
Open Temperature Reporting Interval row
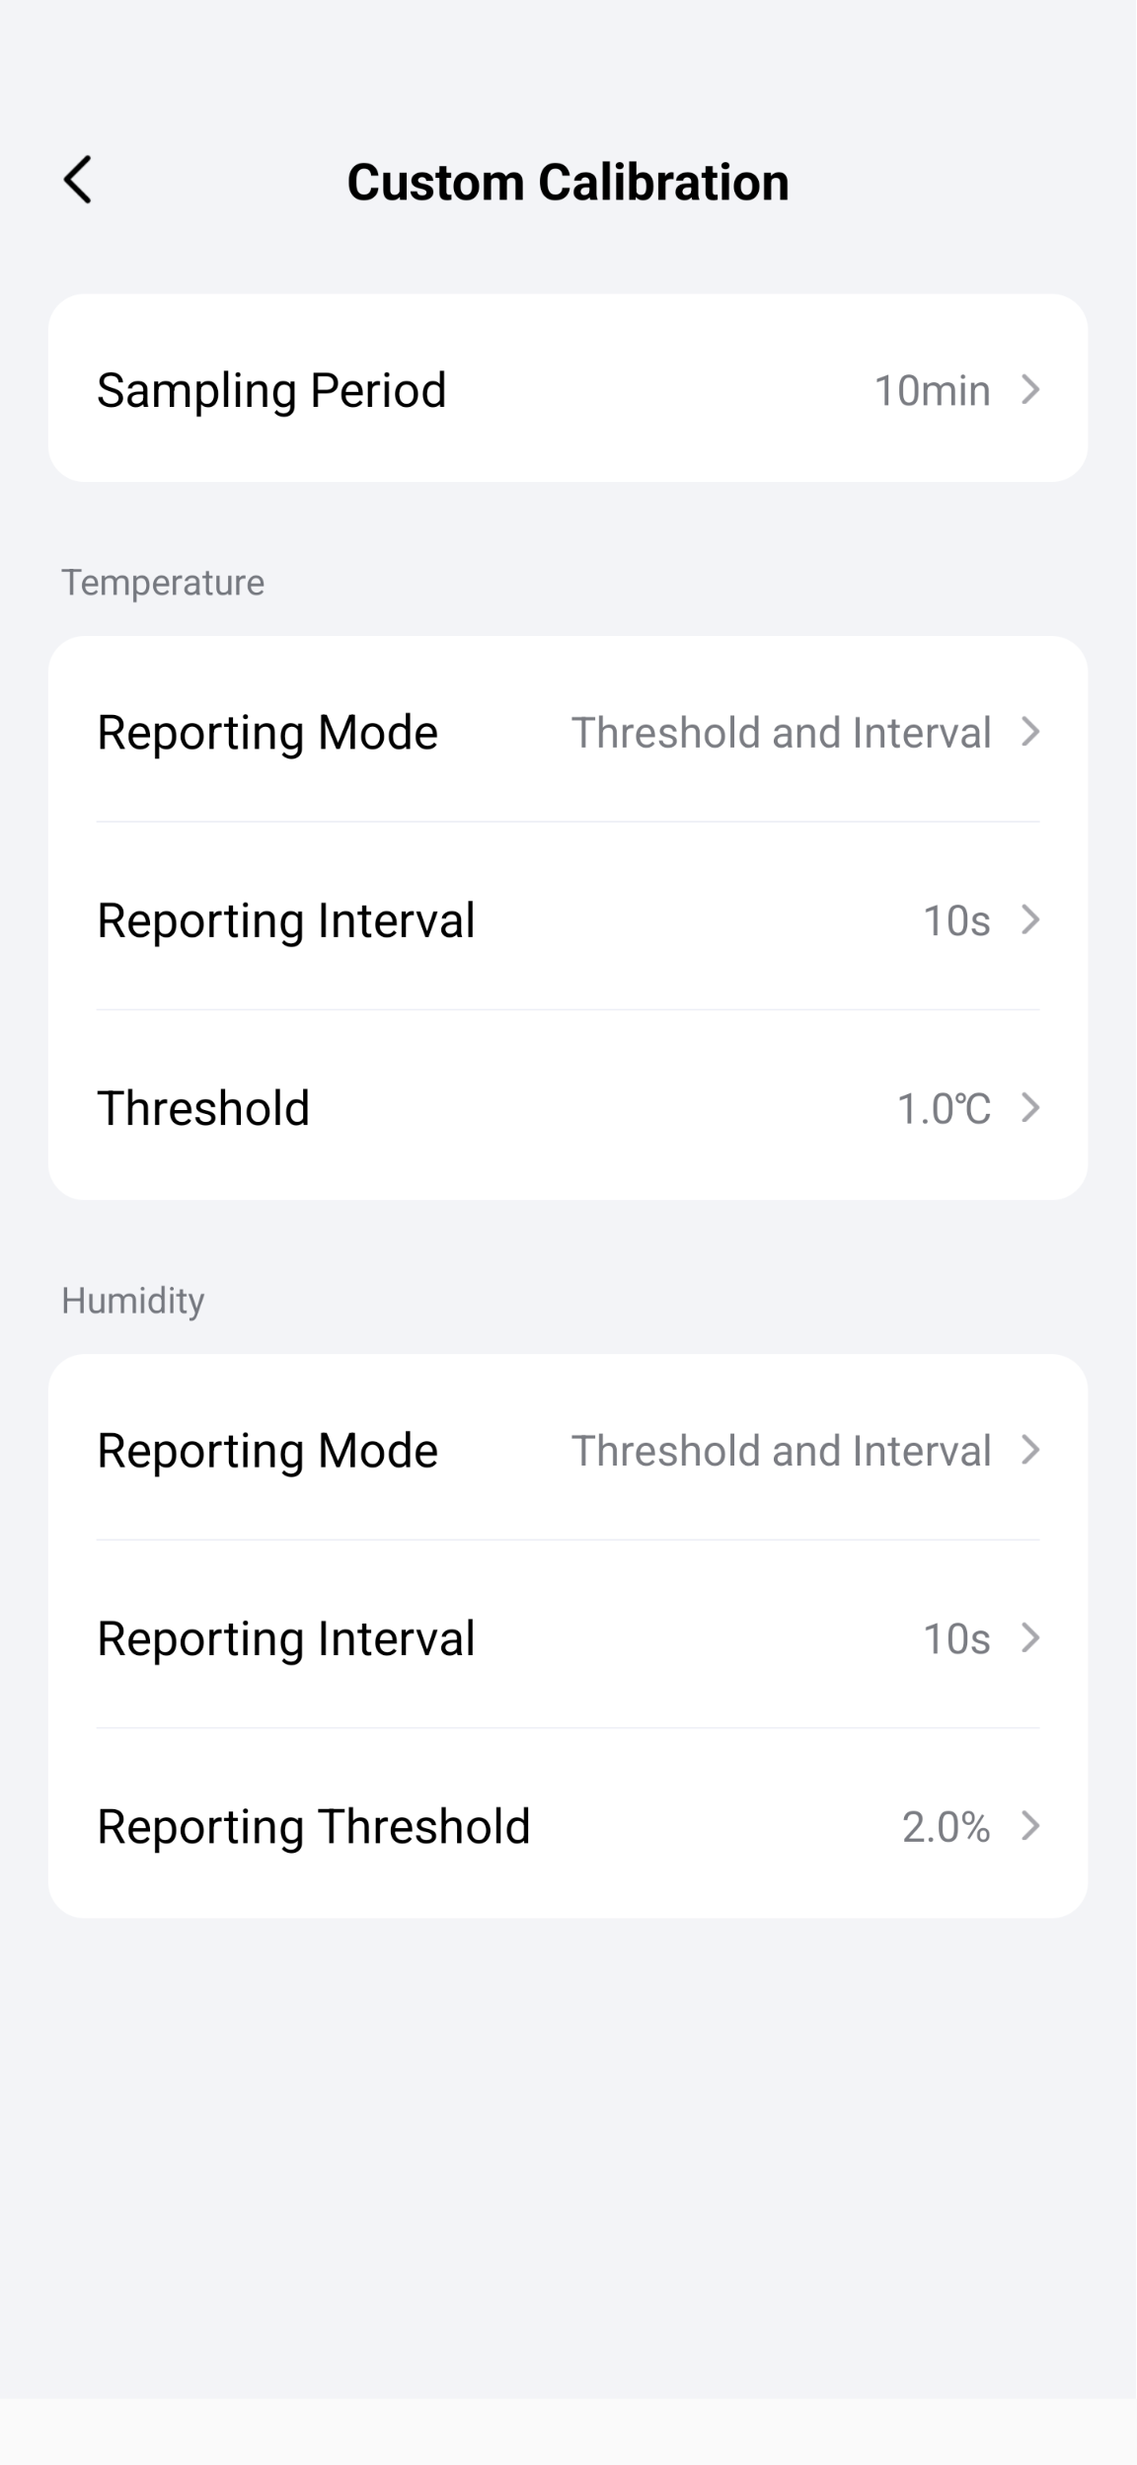(x=286, y=920)
